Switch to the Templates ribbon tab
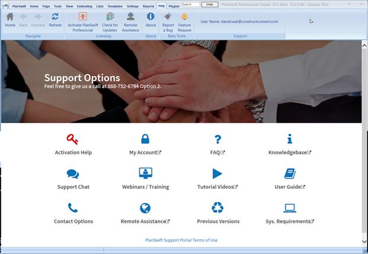 coord(115,7)
